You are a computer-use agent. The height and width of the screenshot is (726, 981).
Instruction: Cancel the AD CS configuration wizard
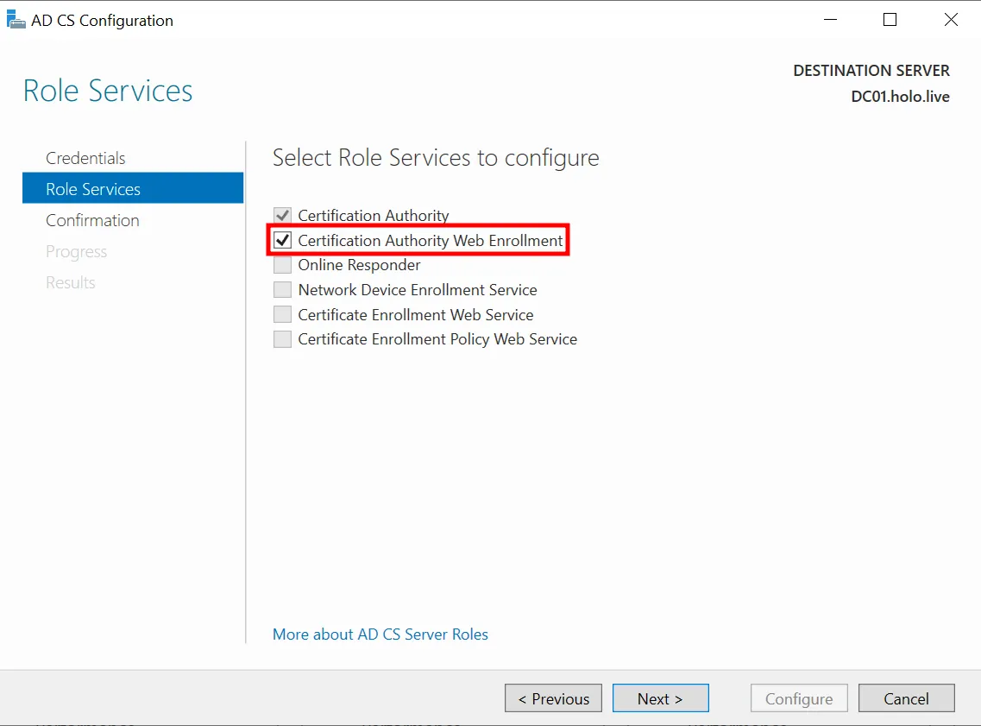907,698
